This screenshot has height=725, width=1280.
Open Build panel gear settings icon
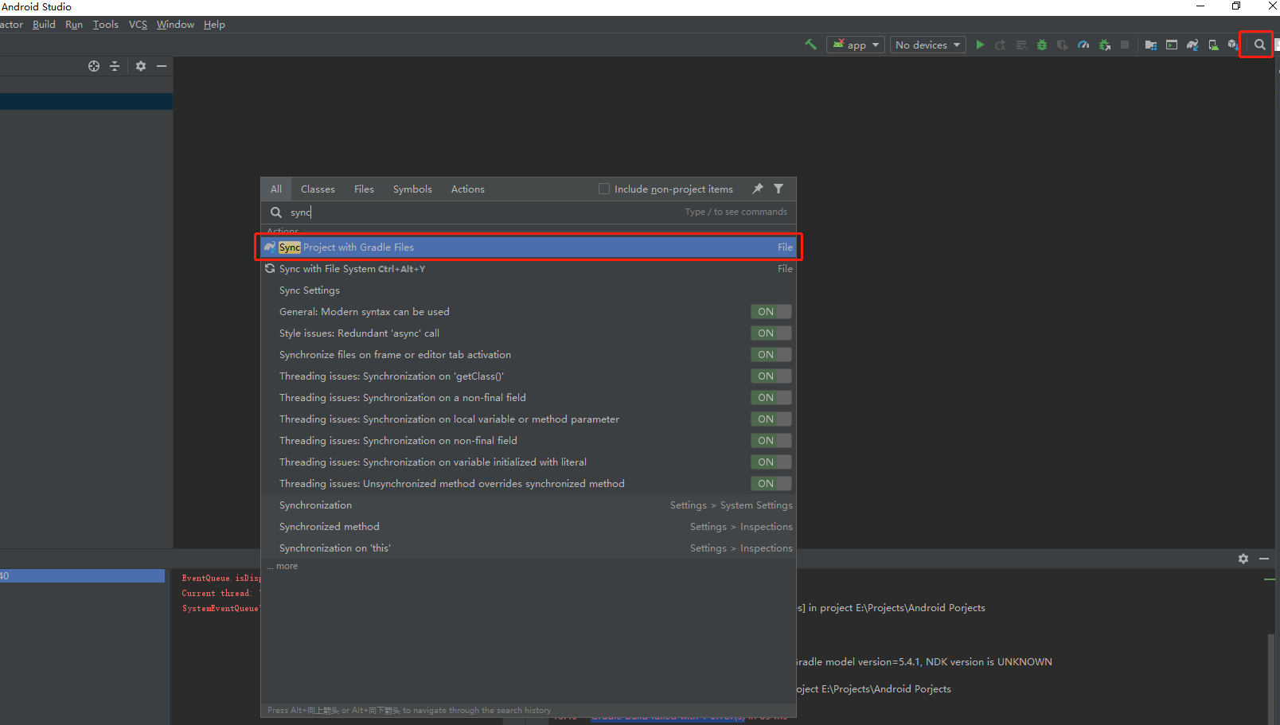[x=1243, y=559]
